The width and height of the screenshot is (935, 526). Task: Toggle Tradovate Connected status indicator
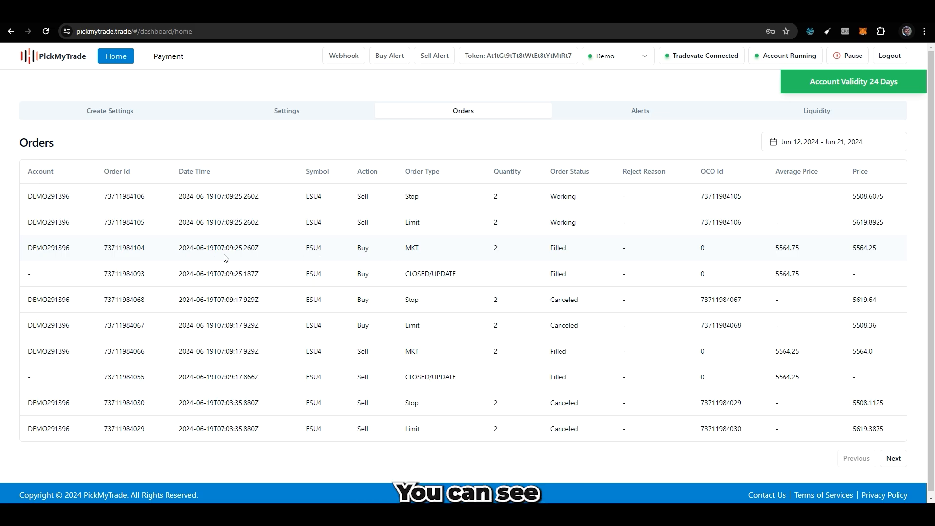(x=701, y=56)
